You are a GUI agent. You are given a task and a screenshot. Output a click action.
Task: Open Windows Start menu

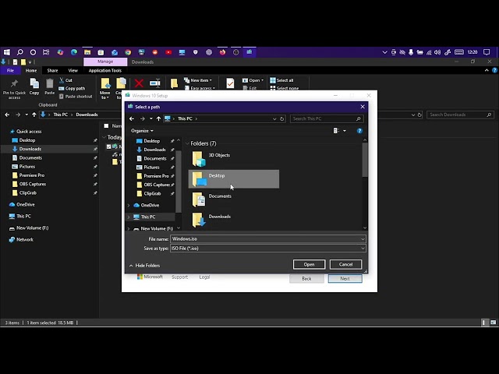(x=7, y=52)
